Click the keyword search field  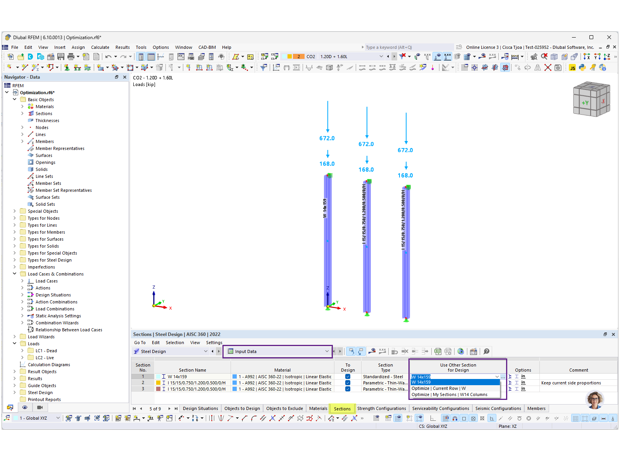pos(409,47)
